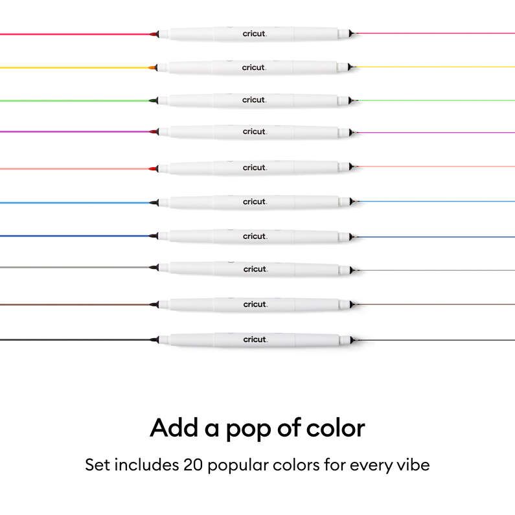Viewport: 515px width, 515px height.
Task: Click the "Set includes 20 popular colors" subtitle
Action: click(257, 464)
